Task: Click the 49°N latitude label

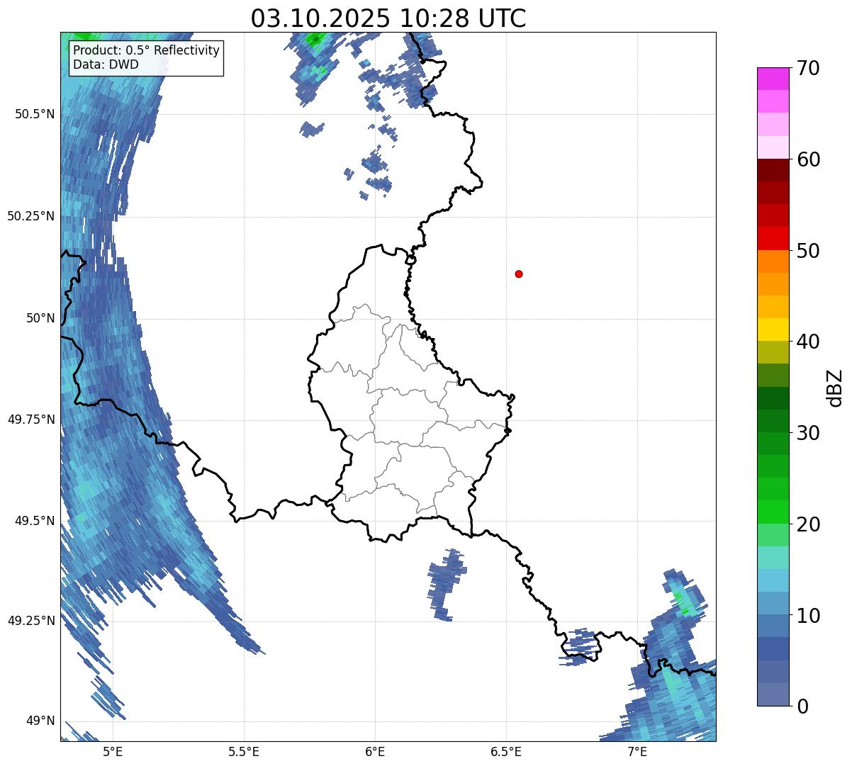Action: point(41,721)
